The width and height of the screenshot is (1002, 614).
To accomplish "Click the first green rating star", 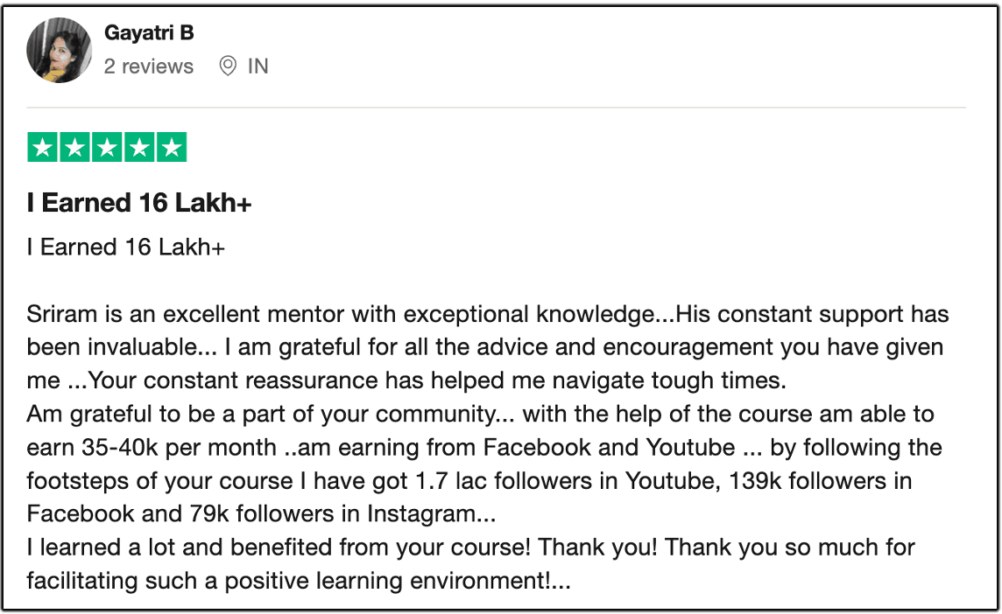I will [x=43, y=147].
